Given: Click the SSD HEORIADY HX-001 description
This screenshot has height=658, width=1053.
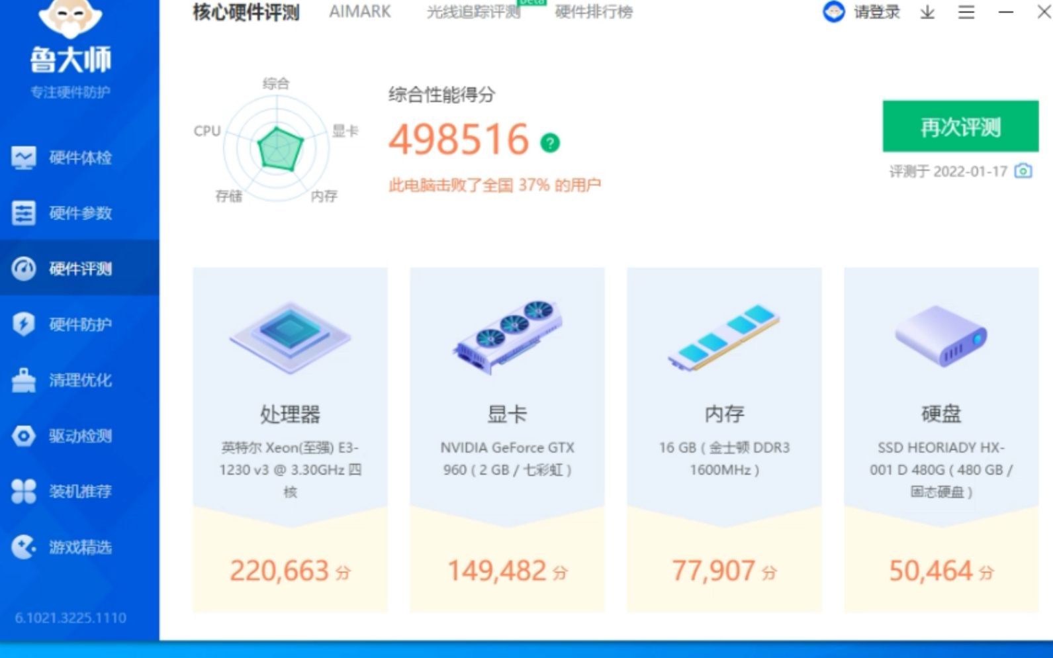Looking at the screenshot, I should tap(940, 469).
